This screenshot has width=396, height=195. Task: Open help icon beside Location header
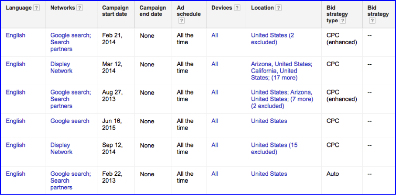(x=278, y=8)
